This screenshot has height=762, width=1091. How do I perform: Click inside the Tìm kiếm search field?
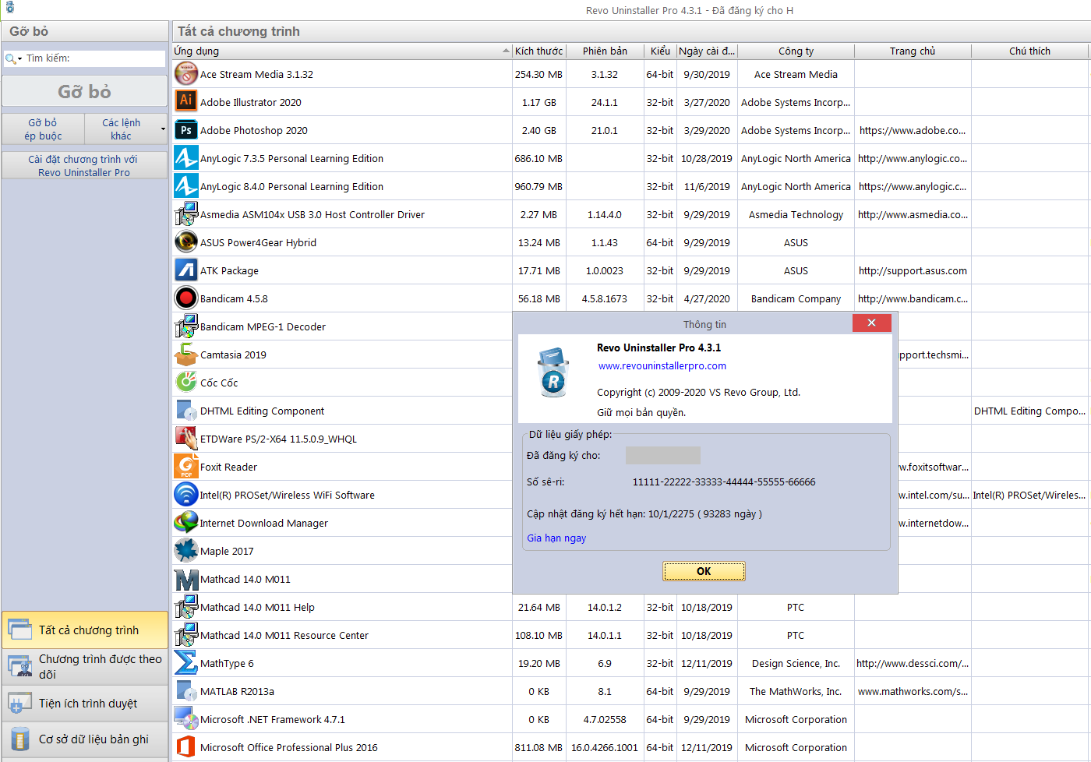pos(86,58)
